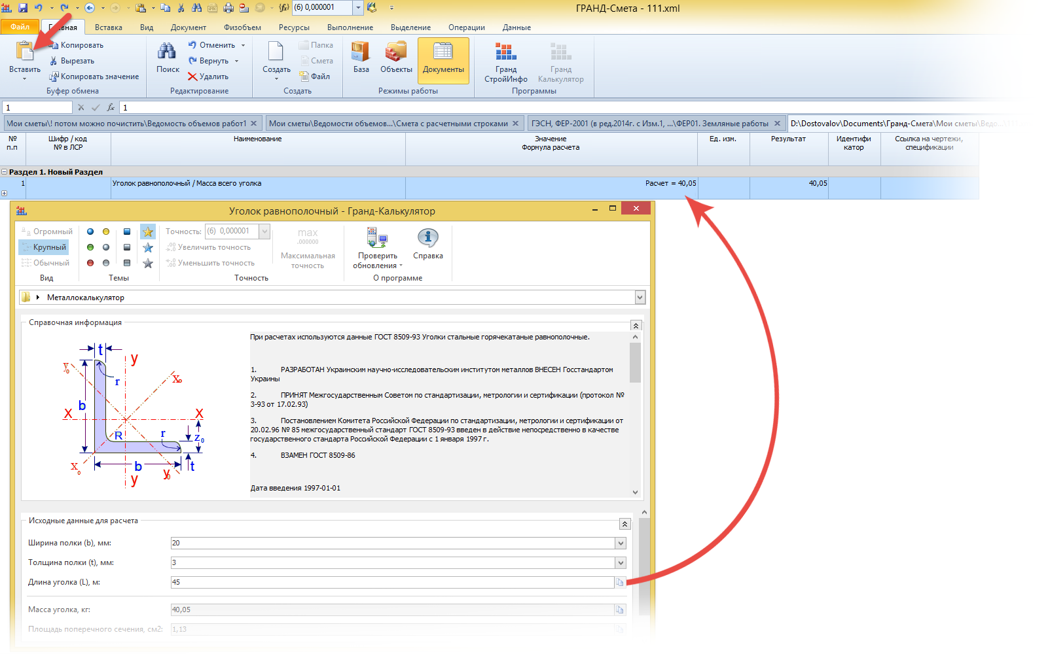The width and height of the screenshot is (1050, 654).
Task: Click Вырезать in the clipboard group
Action: point(72,61)
